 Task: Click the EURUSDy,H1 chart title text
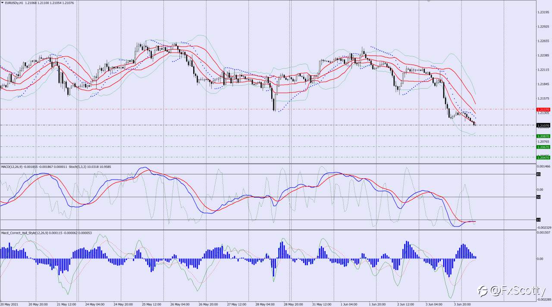point(14,2)
